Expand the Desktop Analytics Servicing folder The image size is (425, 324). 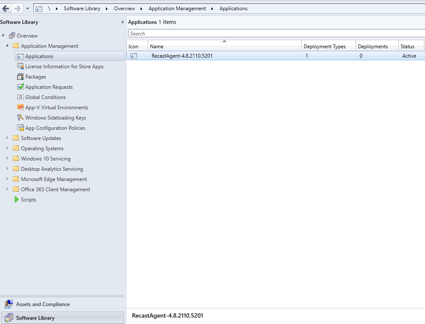point(7,169)
